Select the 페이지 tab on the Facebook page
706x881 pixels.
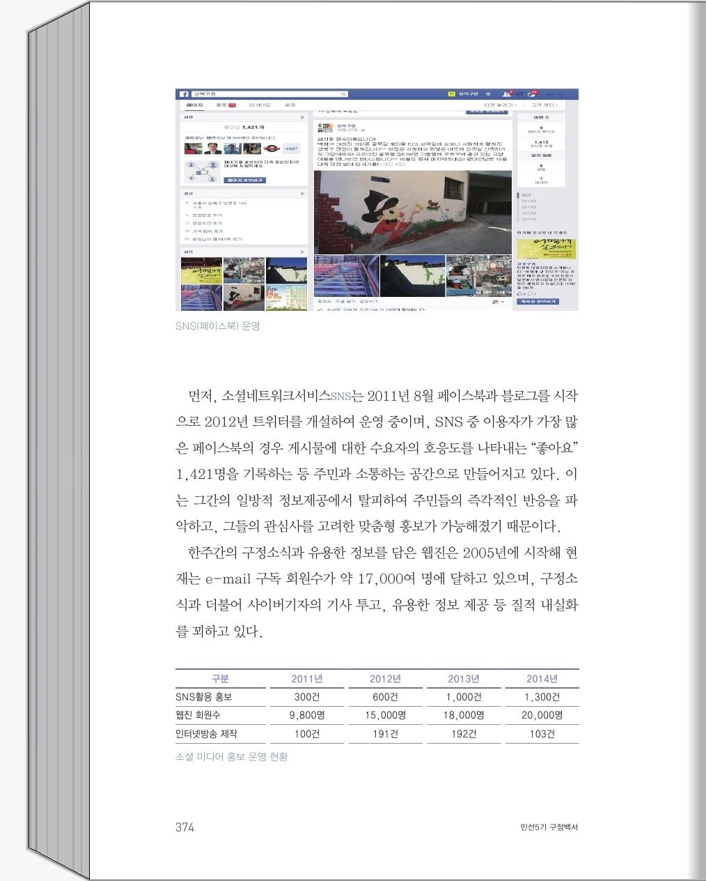point(194,105)
